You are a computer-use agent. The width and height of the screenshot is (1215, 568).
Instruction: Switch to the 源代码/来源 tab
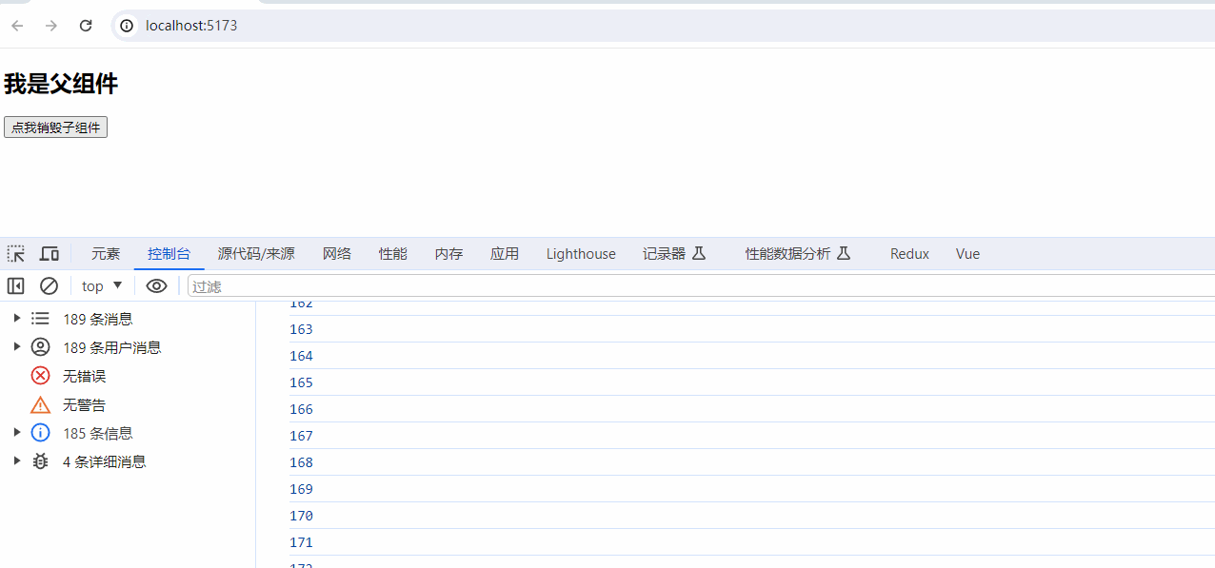click(x=256, y=254)
